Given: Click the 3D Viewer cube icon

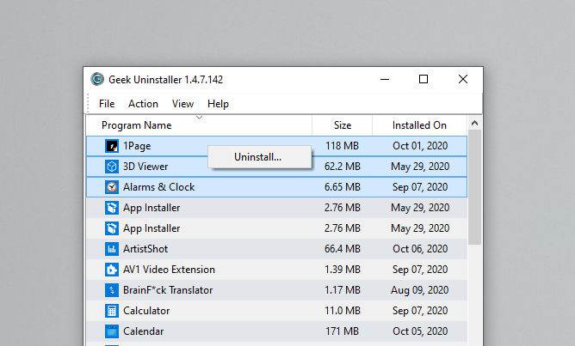Looking at the screenshot, I should pos(112,167).
